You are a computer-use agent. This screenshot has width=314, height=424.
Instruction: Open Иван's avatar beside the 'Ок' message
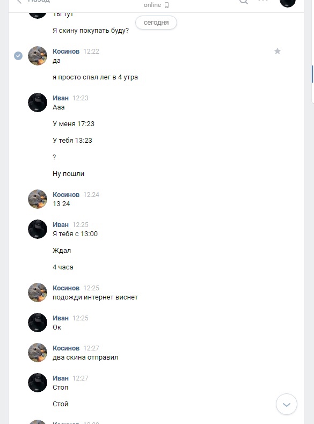(x=38, y=323)
